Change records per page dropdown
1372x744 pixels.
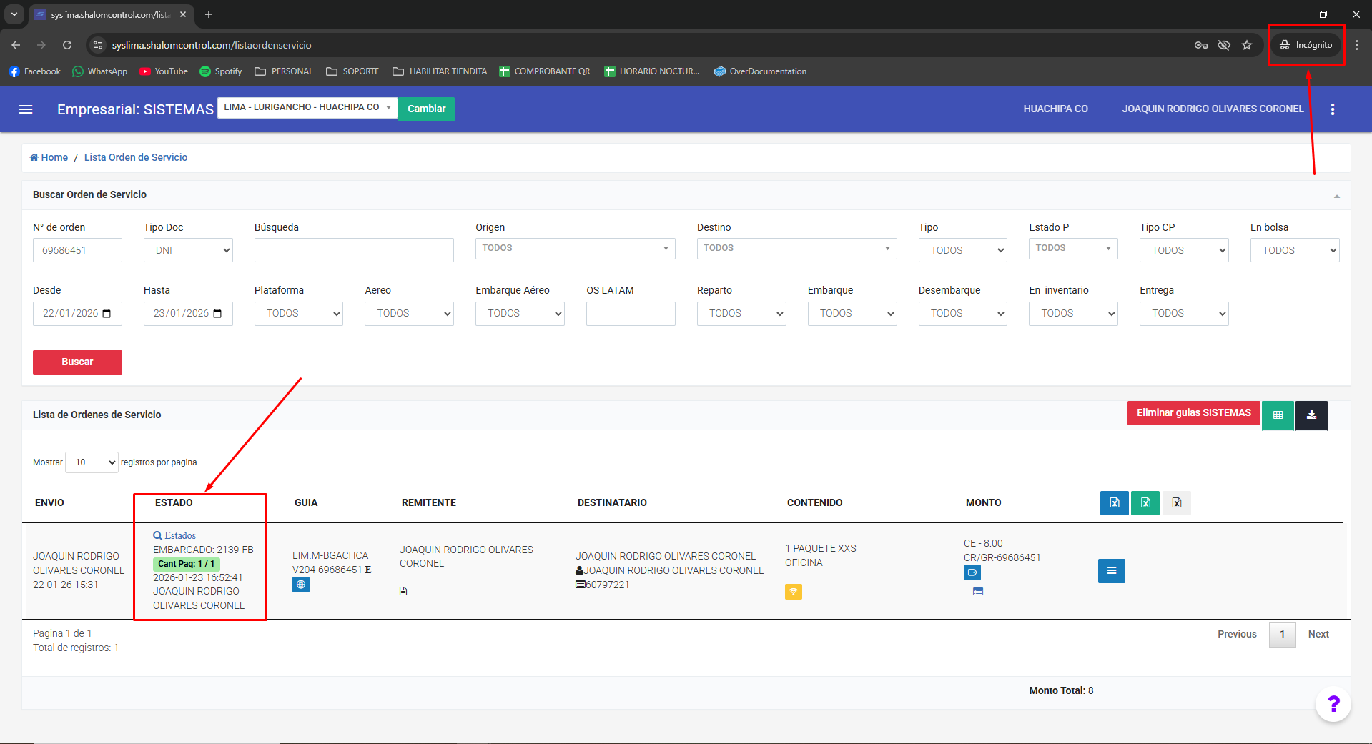92,462
